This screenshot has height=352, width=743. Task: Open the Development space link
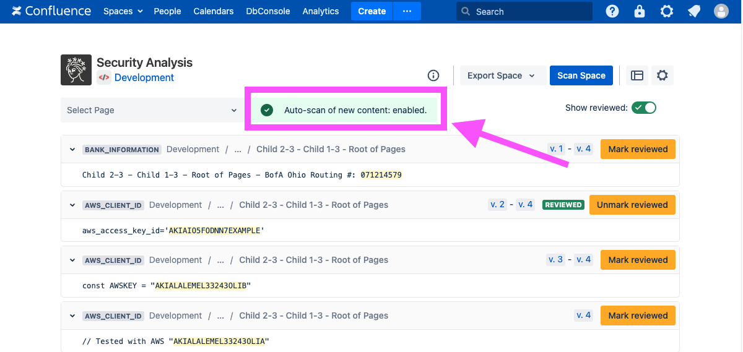144,77
